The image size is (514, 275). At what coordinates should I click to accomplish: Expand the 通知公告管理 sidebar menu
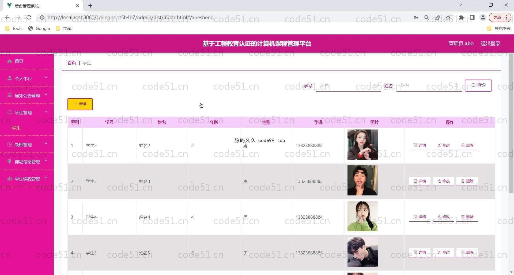[27, 95]
